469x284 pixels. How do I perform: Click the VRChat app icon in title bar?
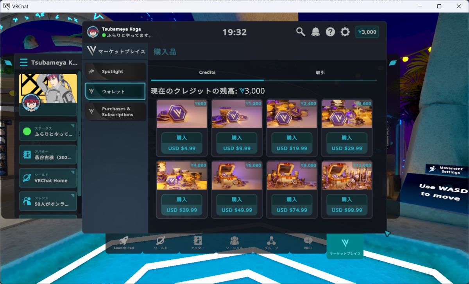(6, 6)
